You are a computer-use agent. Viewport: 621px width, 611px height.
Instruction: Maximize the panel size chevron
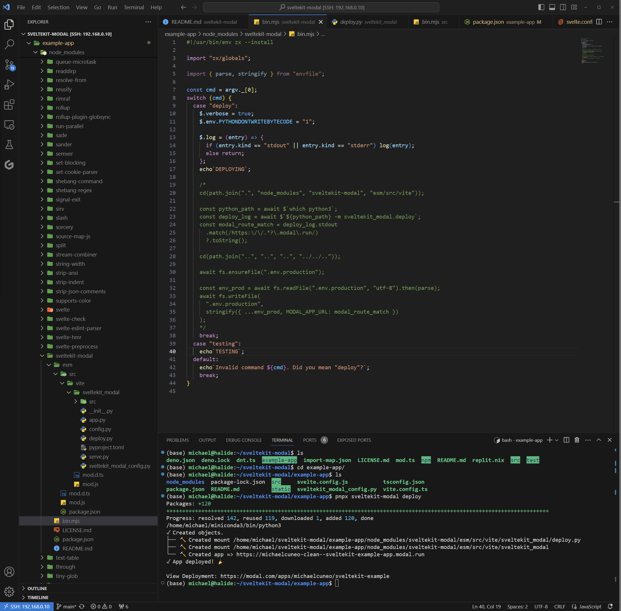pos(599,440)
